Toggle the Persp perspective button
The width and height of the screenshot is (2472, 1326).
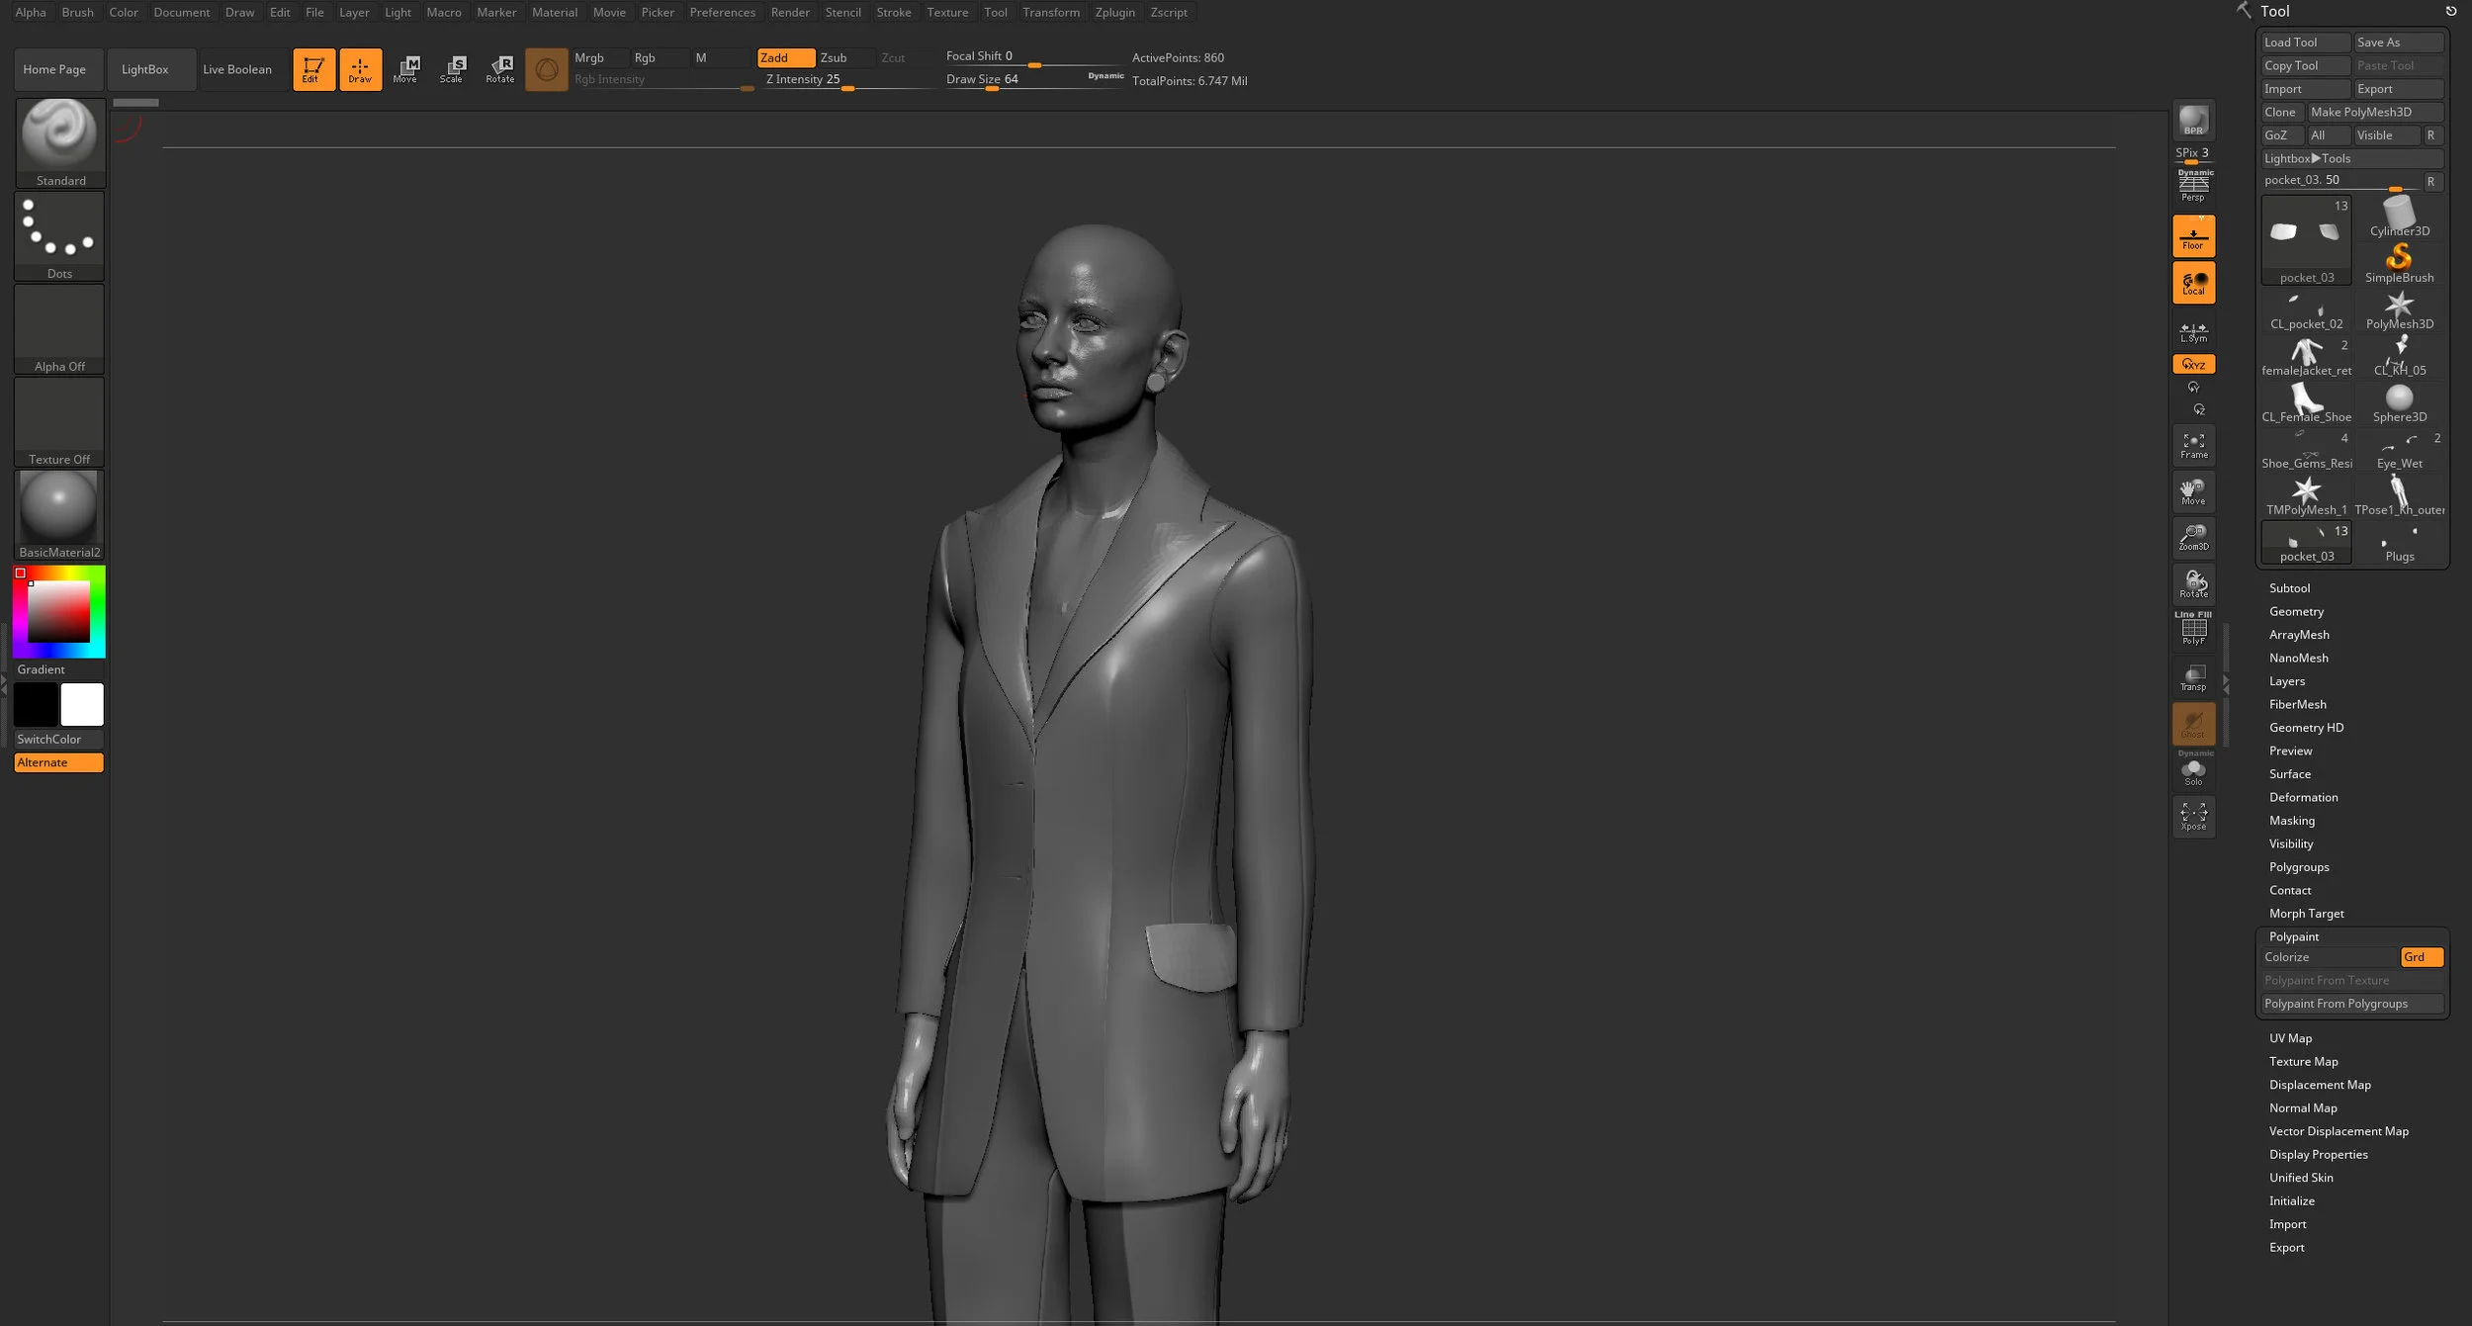(2193, 186)
